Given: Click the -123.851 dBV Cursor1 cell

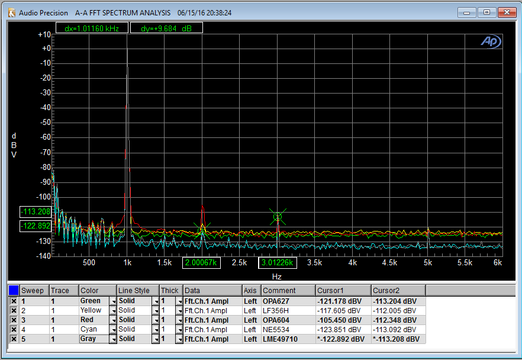Looking at the screenshot, I should coord(343,329).
